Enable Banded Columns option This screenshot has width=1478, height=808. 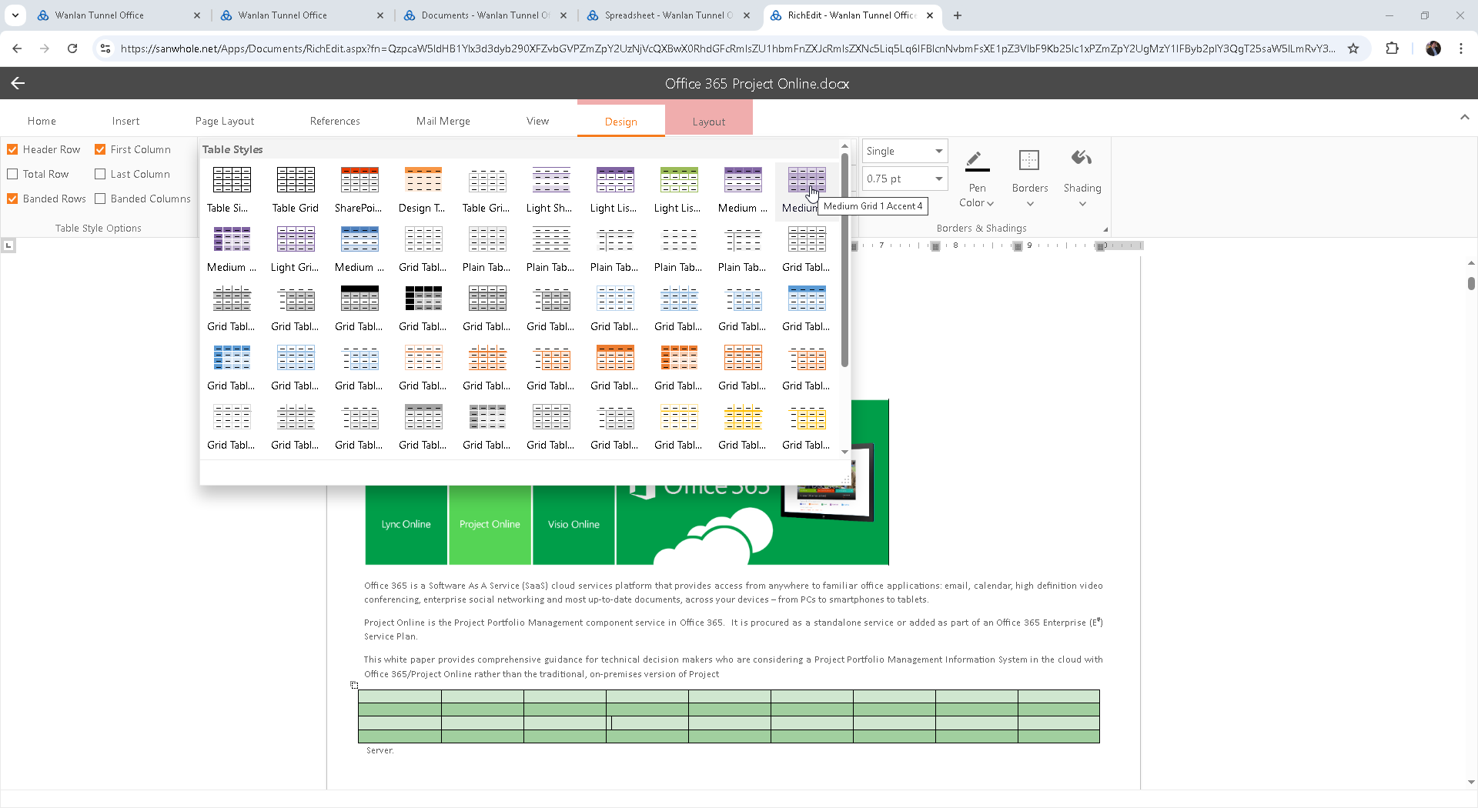100,199
